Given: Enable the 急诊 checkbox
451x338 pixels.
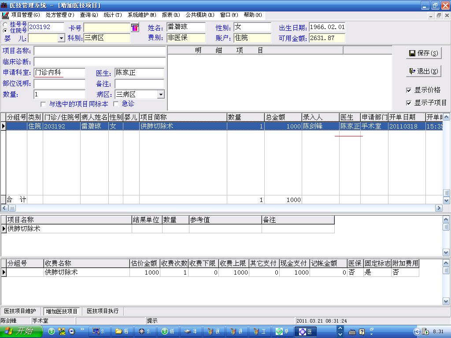Looking at the screenshot, I should pos(116,104).
